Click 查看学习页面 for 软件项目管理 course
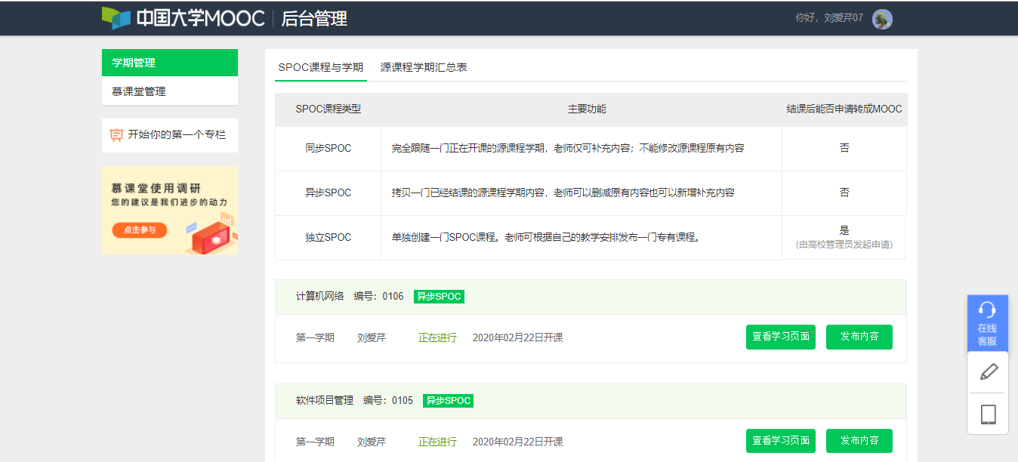1018x462 pixels. tap(780, 441)
